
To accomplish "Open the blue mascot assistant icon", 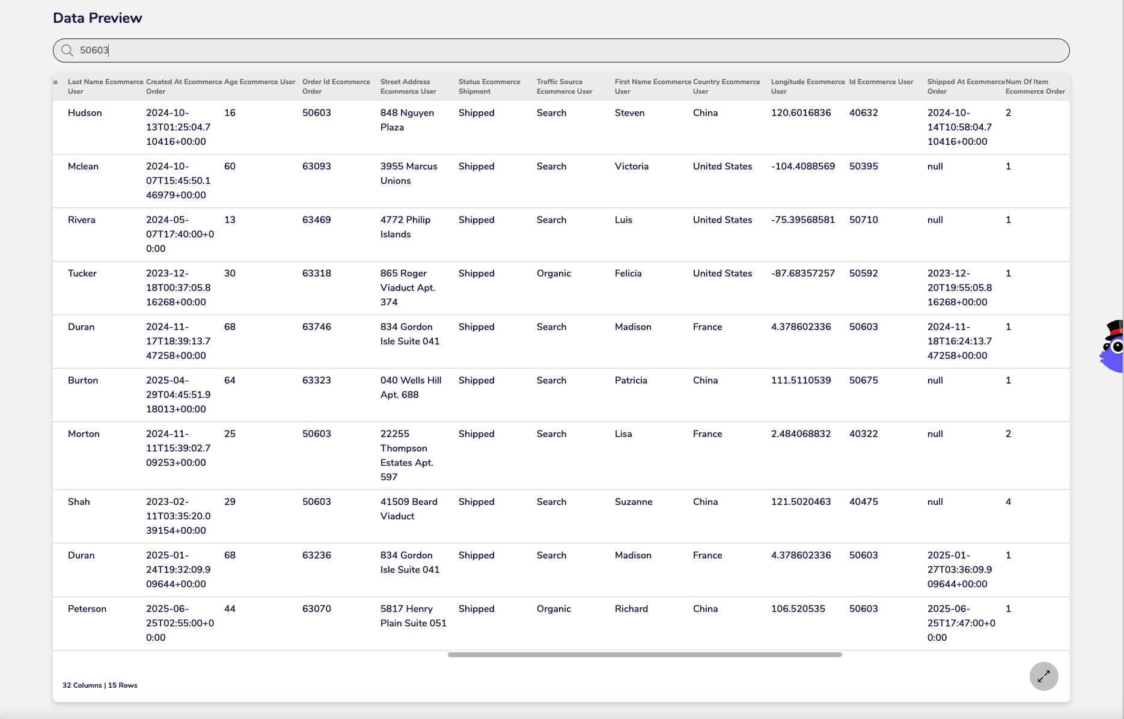I will (x=1112, y=347).
